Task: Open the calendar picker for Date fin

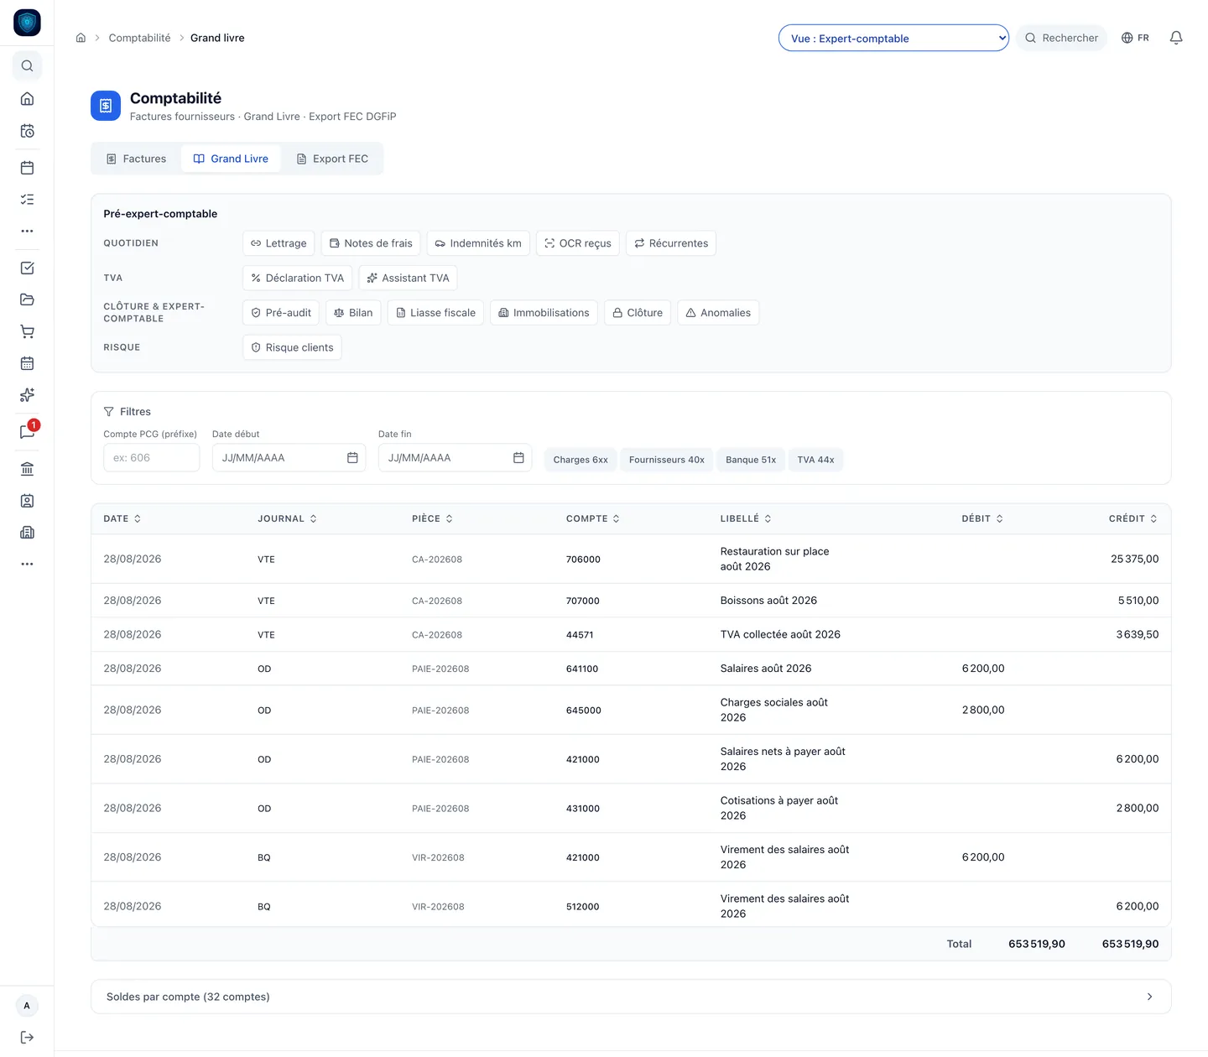Action: [x=518, y=458]
